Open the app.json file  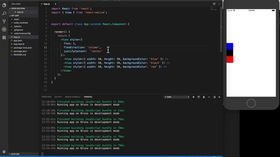point(18,41)
